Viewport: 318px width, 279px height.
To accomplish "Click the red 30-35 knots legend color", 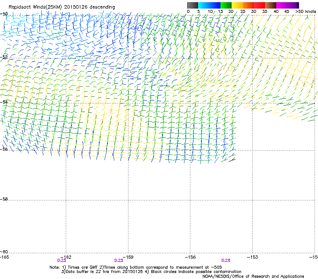I will [x=260, y=5].
